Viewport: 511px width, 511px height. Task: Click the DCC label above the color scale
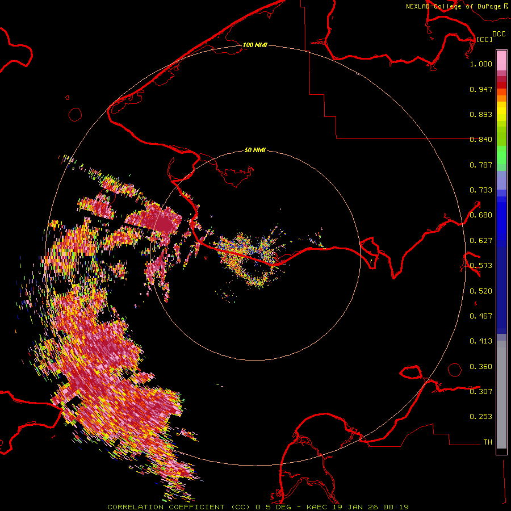point(499,34)
